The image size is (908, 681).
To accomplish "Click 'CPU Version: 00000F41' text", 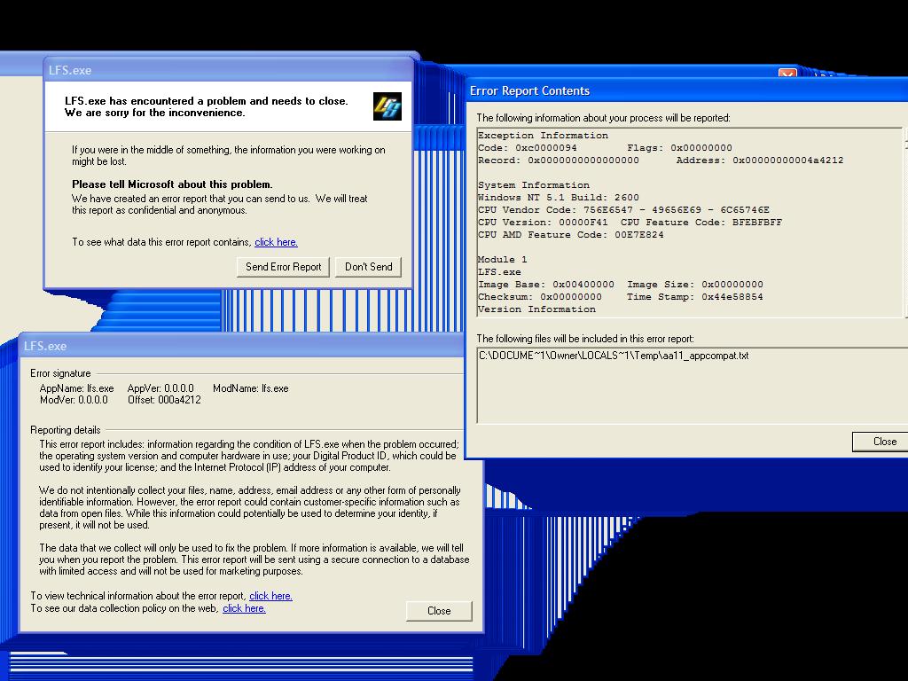I will click(544, 223).
